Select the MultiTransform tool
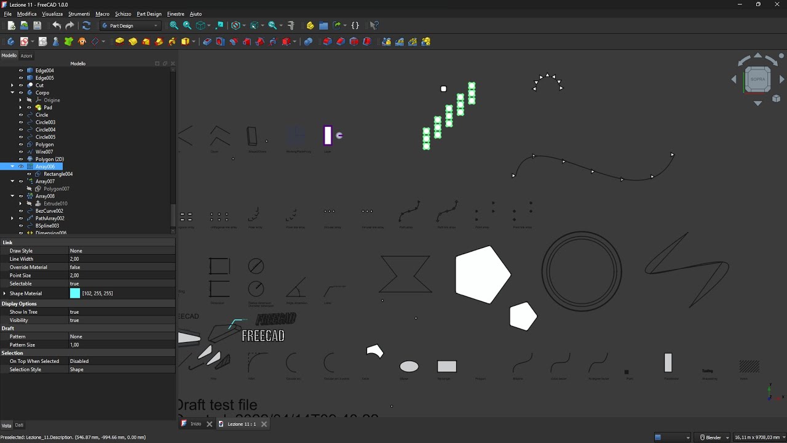The width and height of the screenshot is (787, 443). [x=426, y=41]
